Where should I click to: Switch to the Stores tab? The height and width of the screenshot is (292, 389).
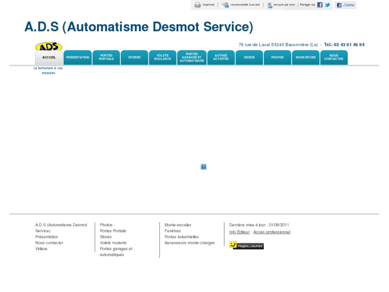134,57
